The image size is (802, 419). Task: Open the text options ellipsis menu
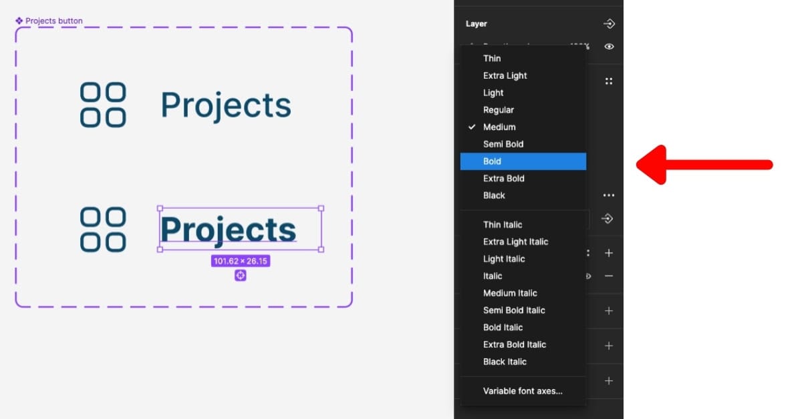608,195
